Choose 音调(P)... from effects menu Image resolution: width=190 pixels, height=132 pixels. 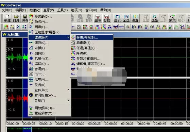(x=49, y=69)
